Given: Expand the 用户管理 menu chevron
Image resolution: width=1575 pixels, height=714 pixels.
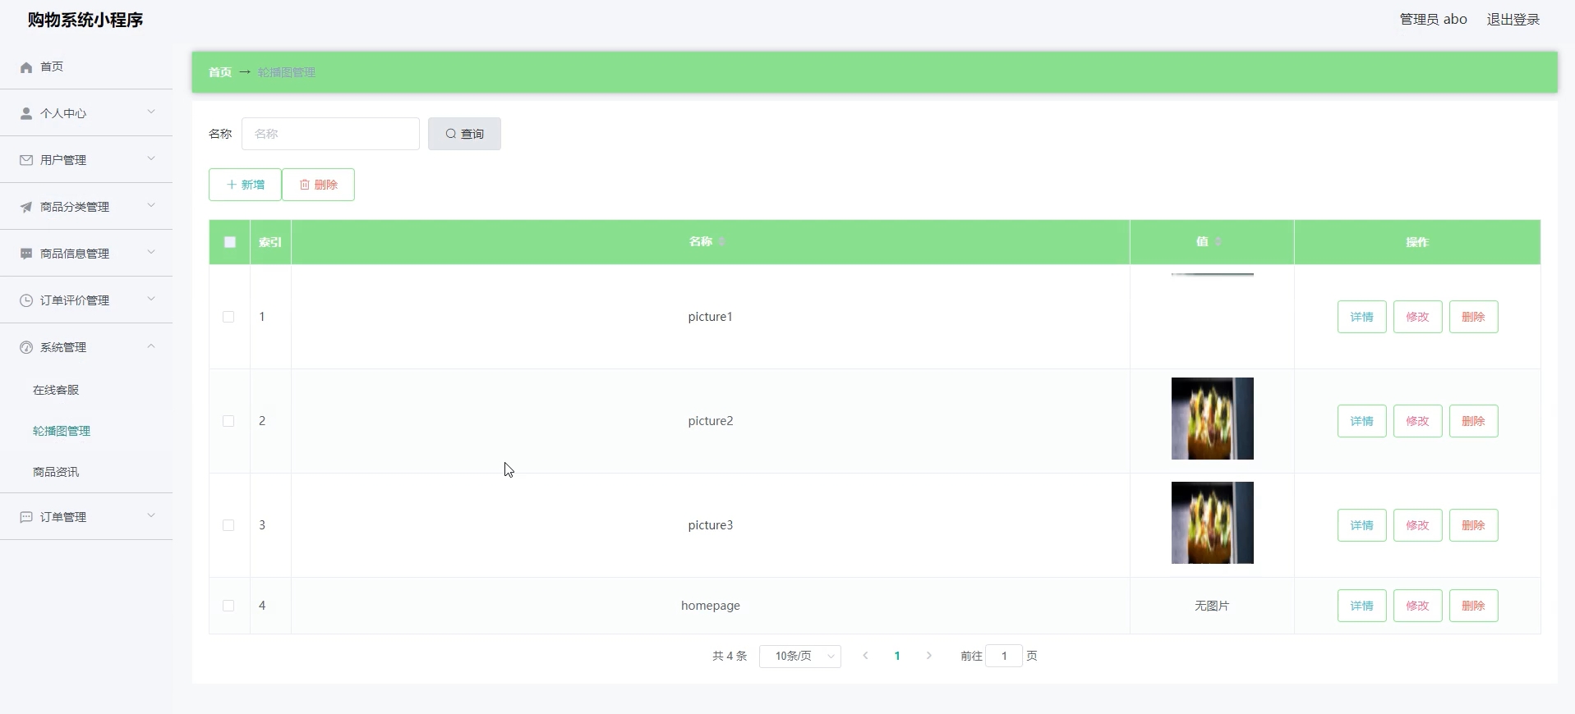Looking at the screenshot, I should click(151, 159).
